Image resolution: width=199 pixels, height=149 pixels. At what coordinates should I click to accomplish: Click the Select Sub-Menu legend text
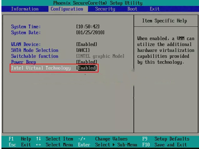(x=116, y=145)
